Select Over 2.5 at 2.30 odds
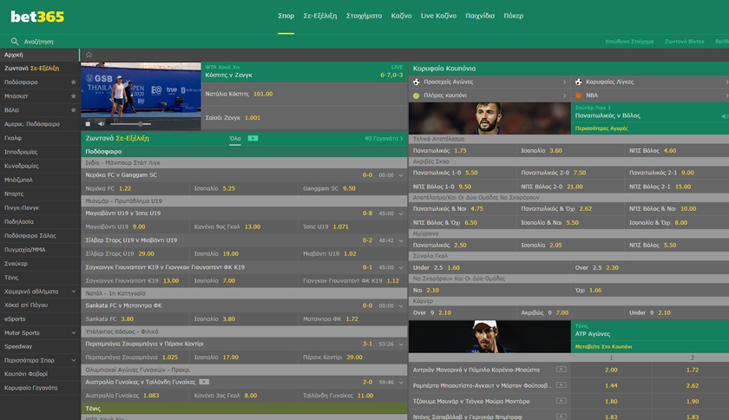 (650, 268)
